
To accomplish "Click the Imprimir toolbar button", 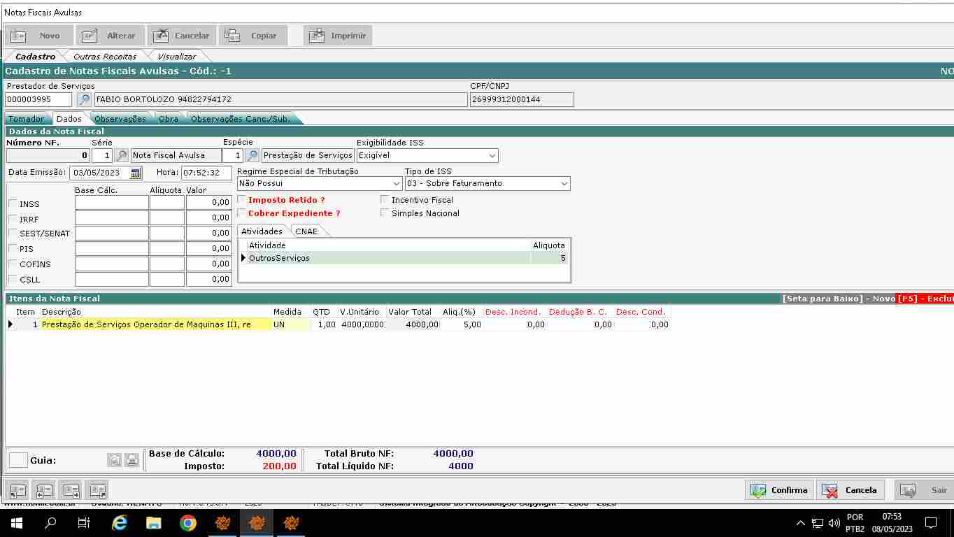I will click(x=338, y=36).
